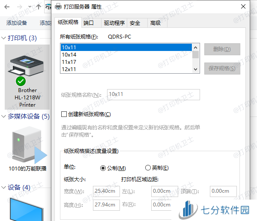Screen dimensions: 257x221
Task: Click the 删除(D) button
Action: click(222, 49)
